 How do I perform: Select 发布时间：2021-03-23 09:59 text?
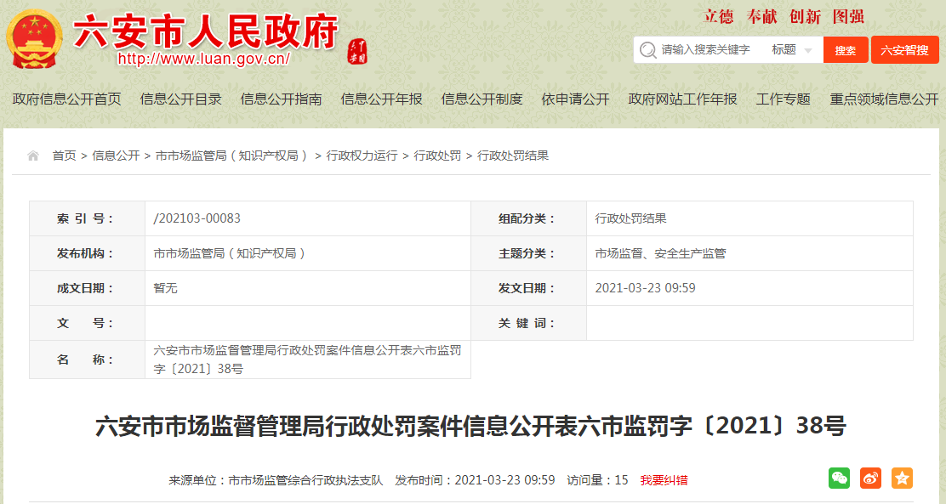pyautogui.click(x=475, y=480)
